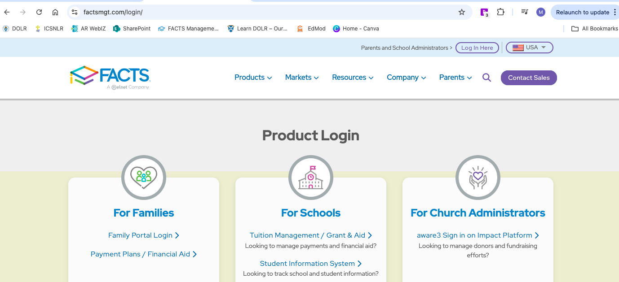619x282 pixels.
Task: Click the Log In Here button
Action: [x=477, y=48]
